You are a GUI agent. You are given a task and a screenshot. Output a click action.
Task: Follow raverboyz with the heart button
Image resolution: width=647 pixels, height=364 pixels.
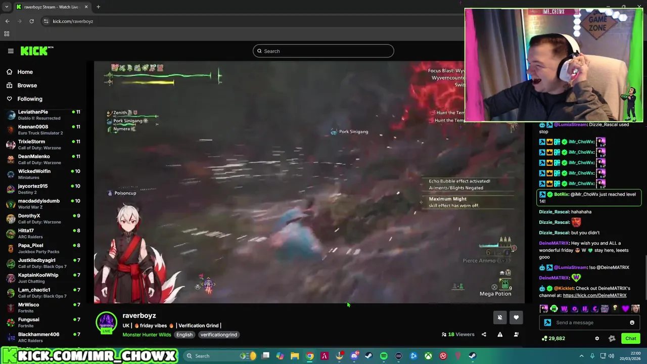tap(516, 317)
